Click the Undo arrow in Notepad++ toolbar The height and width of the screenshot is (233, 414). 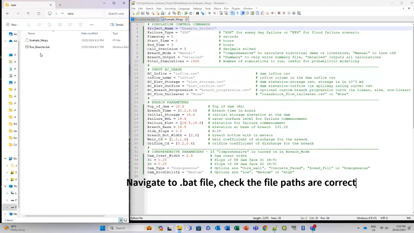186,13
